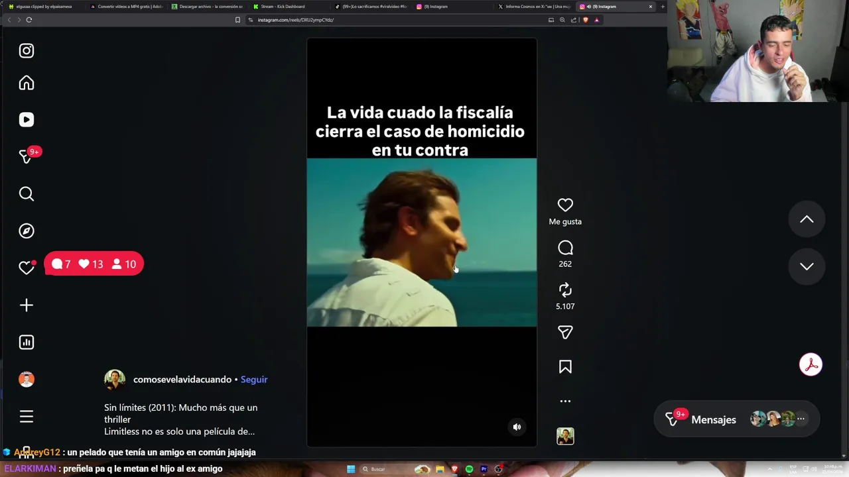Click the reel video to pause
Screen dimensions: 849x477
click(422, 242)
